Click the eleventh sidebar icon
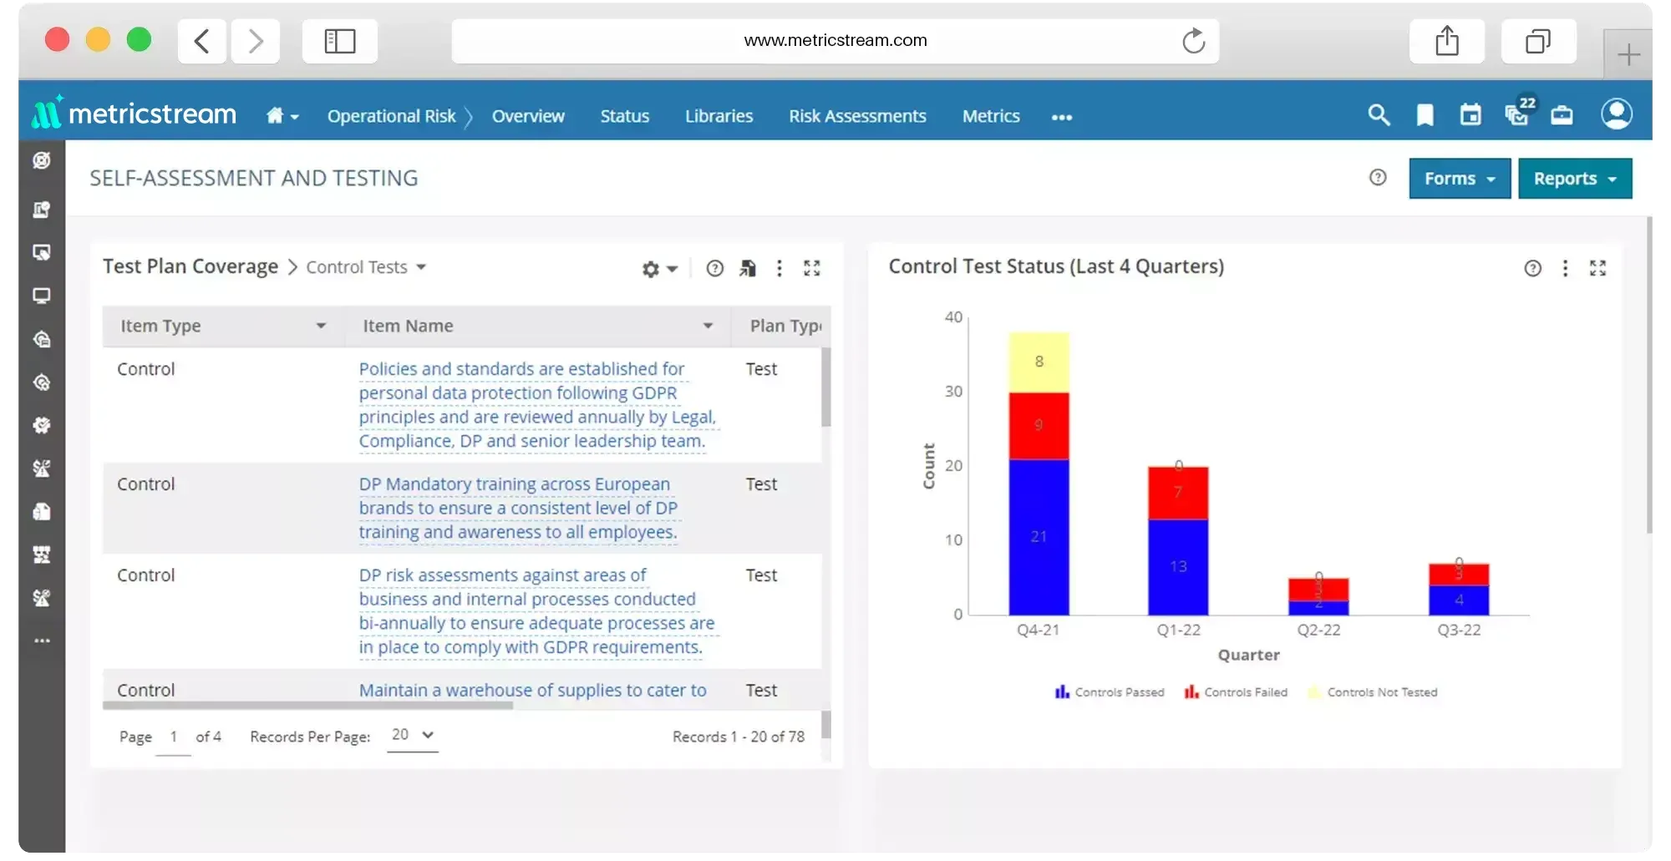This screenshot has width=1671, height=861. pyautogui.click(x=42, y=598)
